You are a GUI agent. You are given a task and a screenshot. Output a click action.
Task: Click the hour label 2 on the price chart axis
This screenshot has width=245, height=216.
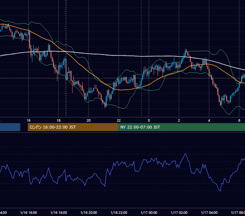point(179,121)
